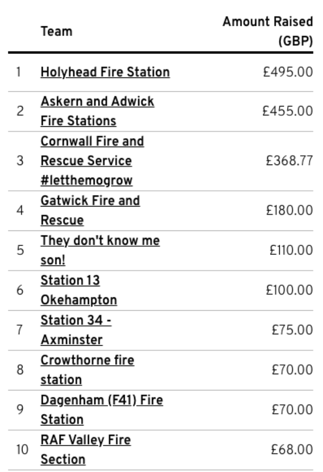Click rank number 10 in the table
Image resolution: width=323 pixels, height=472 pixels.
click(x=22, y=449)
